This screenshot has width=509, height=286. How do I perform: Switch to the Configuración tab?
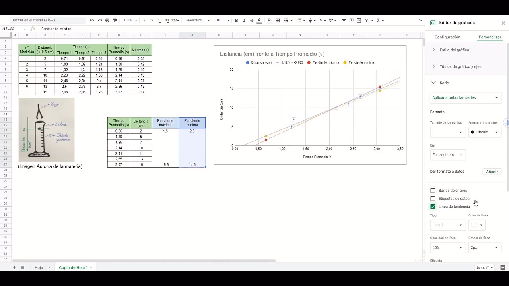447,37
